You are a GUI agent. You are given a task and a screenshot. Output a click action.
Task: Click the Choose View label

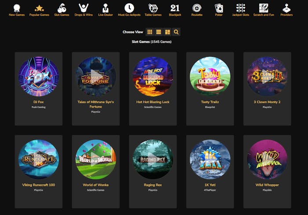click(133, 32)
